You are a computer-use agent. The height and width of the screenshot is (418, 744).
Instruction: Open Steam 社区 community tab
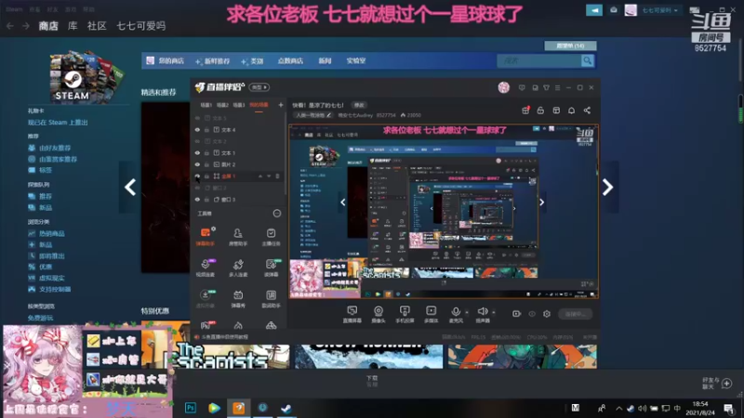[x=97, y=26]
